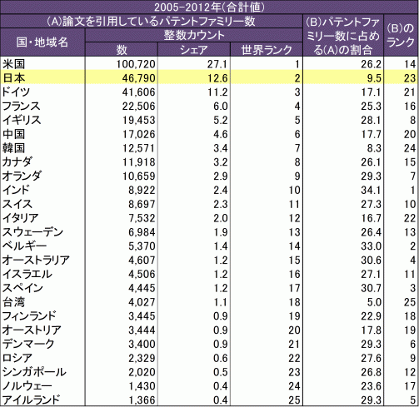Viewport: 419px width, 407px height.
Task: Select the フランス row label
Action: (x=21, y=106)
